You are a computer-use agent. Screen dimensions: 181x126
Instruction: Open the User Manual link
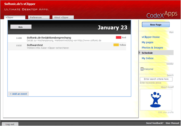tap(172, 123)
